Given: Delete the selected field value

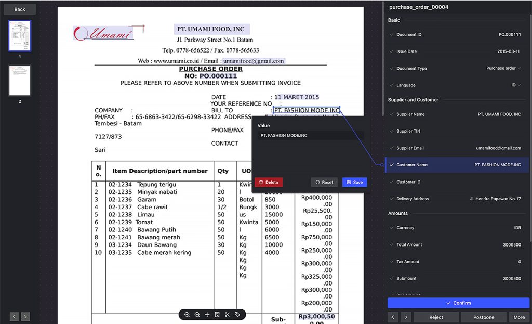Looking at the screenshot, I should coord(269,183).
